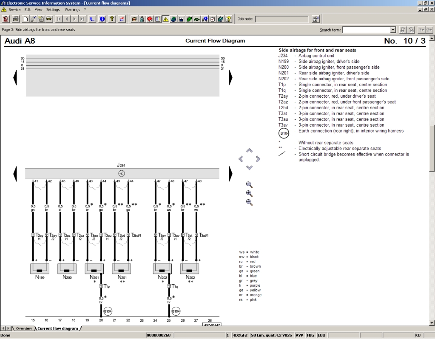This screenshot has height=339, width=435.
Task: Reset zoom with the plain magnifier icon
Action: pos(249,185)
